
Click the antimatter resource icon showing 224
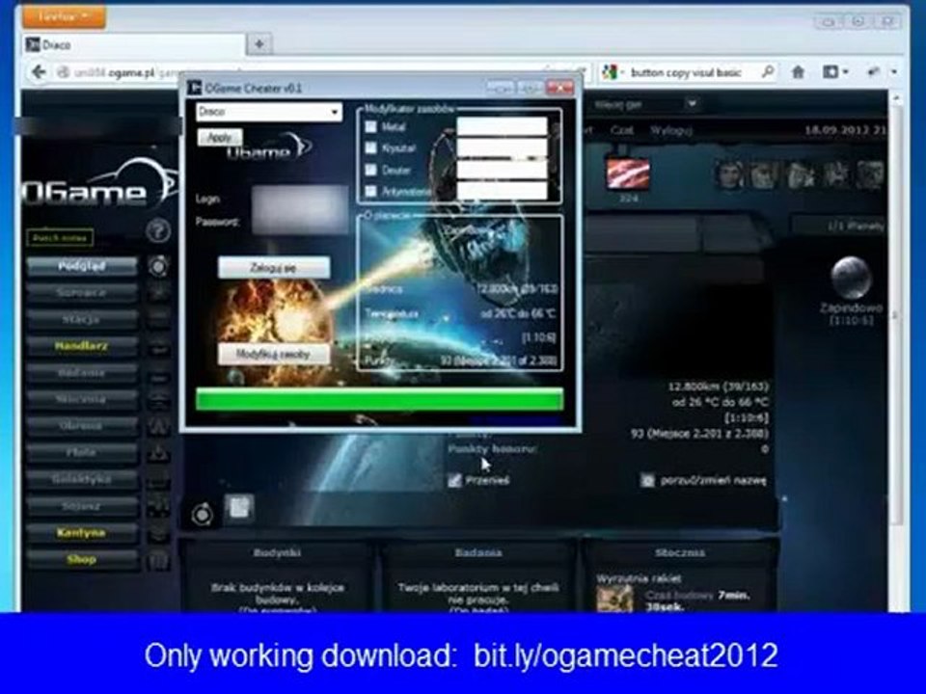[x=628, y=174]
